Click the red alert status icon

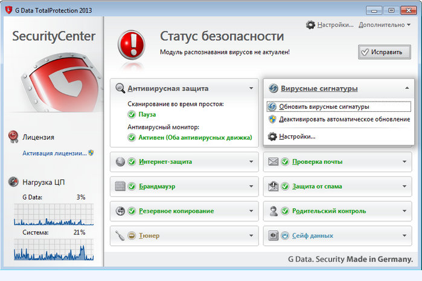point(132,45)
